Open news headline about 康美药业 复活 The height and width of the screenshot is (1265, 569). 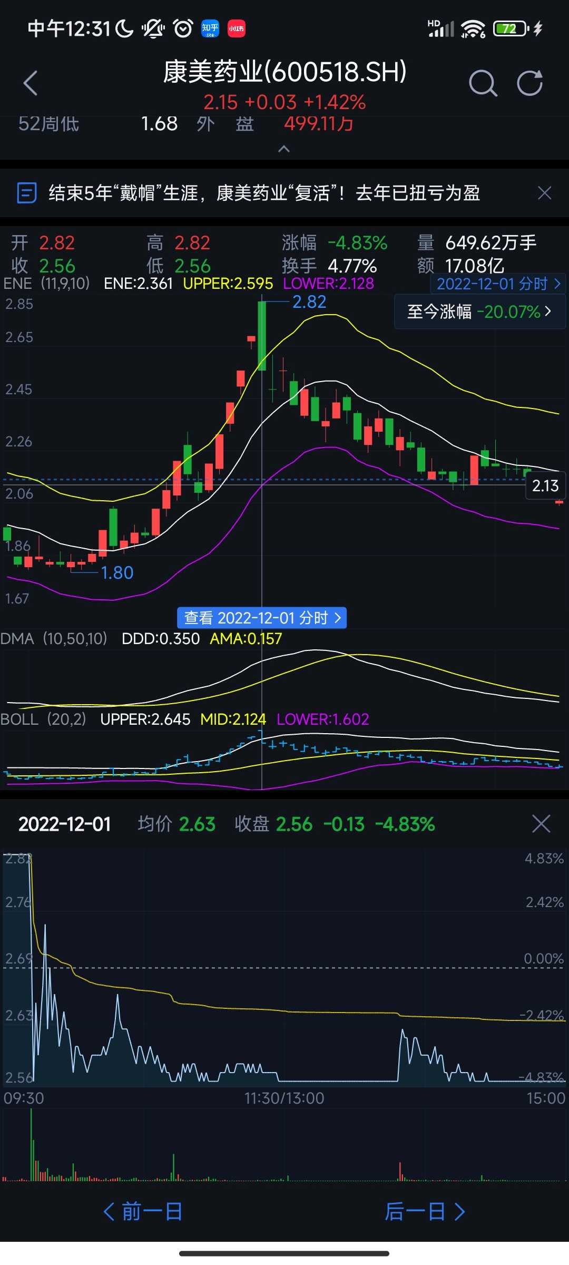pyautogui.click(x=264, y=193)
